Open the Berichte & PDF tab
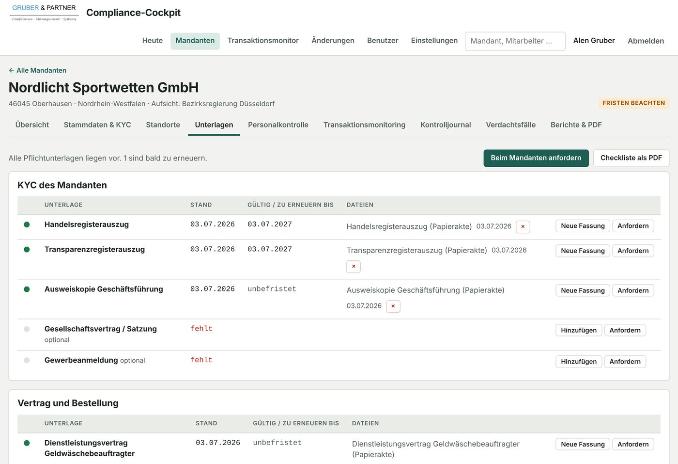The image size is (678, 464). 576,125
